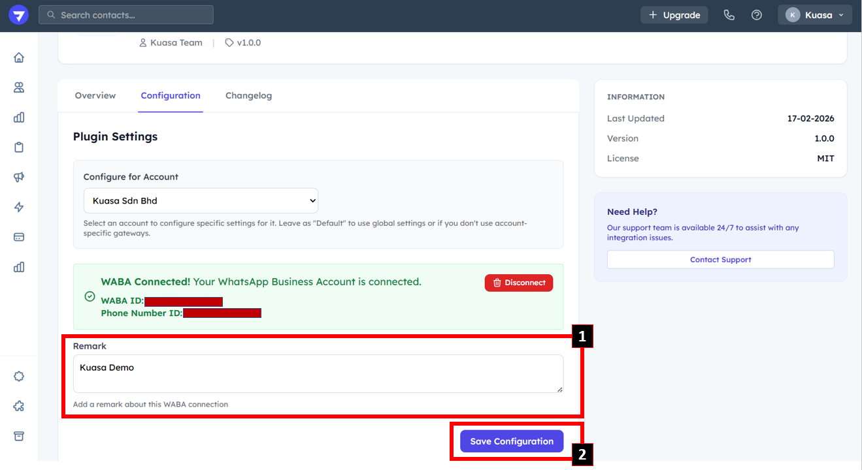Click the phone icon in top bar

[x=729, y=15]
